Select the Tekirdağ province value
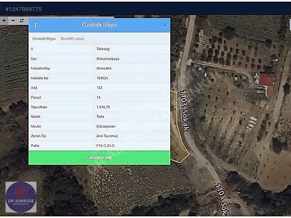This screenshot has height=218, width=291. (103, 49)
